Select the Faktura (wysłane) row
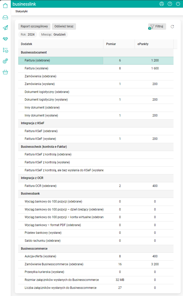The image size is (183, 296). (37, 68)
